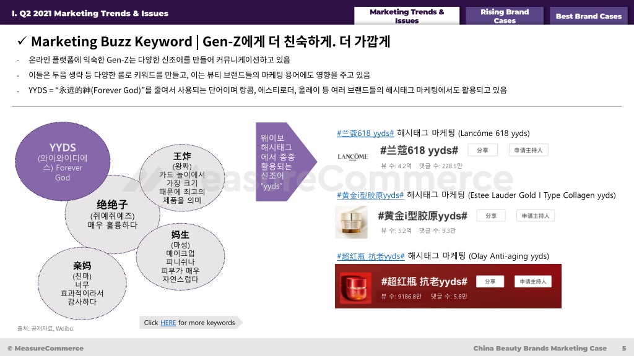Viewport: 634px width, 356px height.
Task: Click the bullet line starting '온라인 플랫폼에 익숙한 Gen-Z는'
Action: pyautogui.click(x=159, y=60)
